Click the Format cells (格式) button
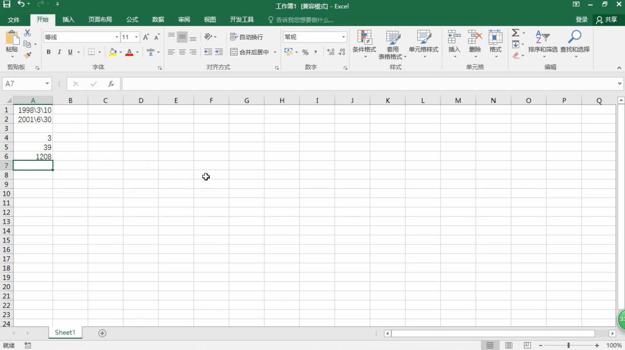This screenshot has height=350, width=625. [495, 45]
